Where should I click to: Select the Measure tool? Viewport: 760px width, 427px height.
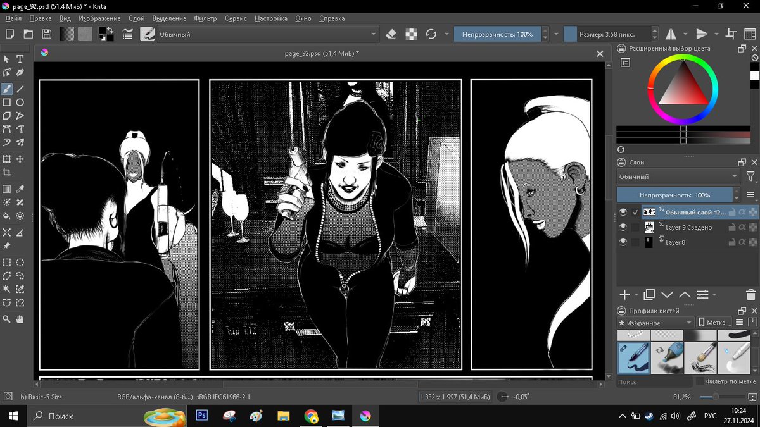coord(20,233)
